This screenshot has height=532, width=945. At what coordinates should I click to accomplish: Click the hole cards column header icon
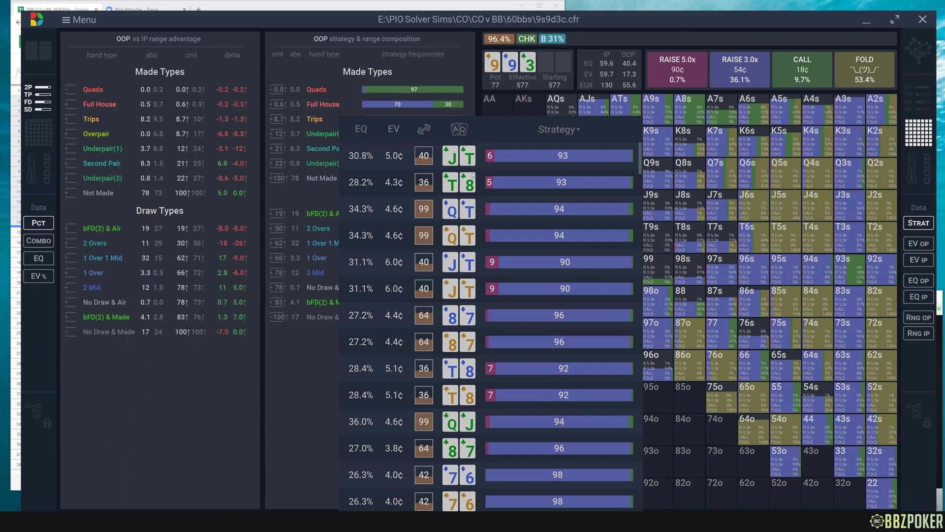[x=459, y=129]
